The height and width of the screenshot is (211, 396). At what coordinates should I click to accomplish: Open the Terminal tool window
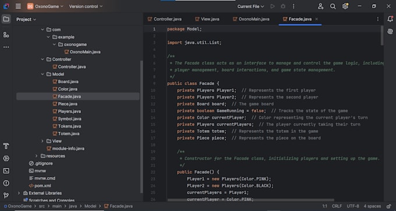[6, 171]
